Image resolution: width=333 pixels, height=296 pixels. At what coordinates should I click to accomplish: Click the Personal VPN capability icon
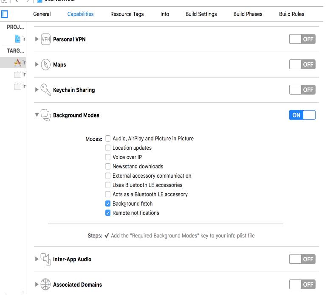pyautogui.click(x=45, y=39)
